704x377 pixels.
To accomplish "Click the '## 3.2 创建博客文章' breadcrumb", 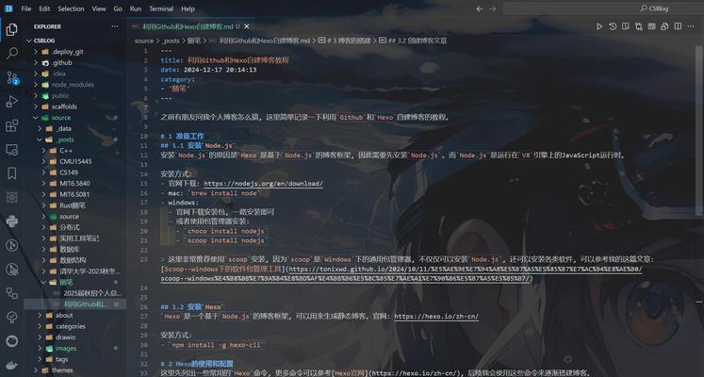I will click(x=413, y=41).
